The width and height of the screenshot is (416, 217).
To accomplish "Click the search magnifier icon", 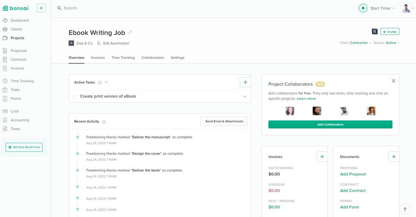I will [59, 8].
